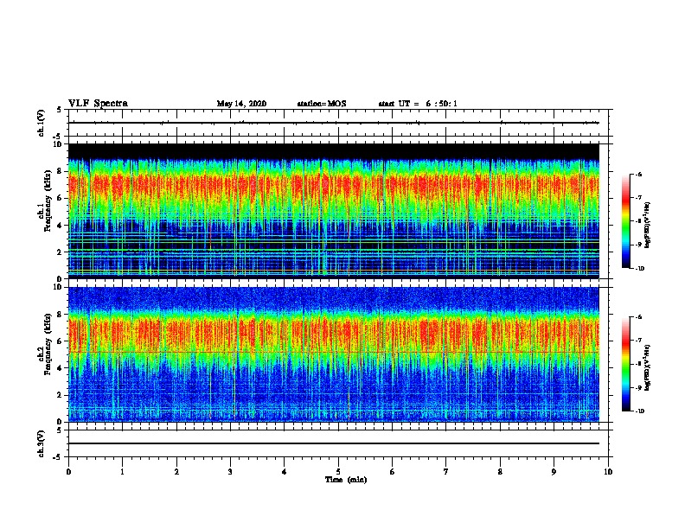The height and width of the screenshot is (529, 685).
Task: Click the ch.2 "Frequency (kHz)" axis label
Action: tap(48, 344)
